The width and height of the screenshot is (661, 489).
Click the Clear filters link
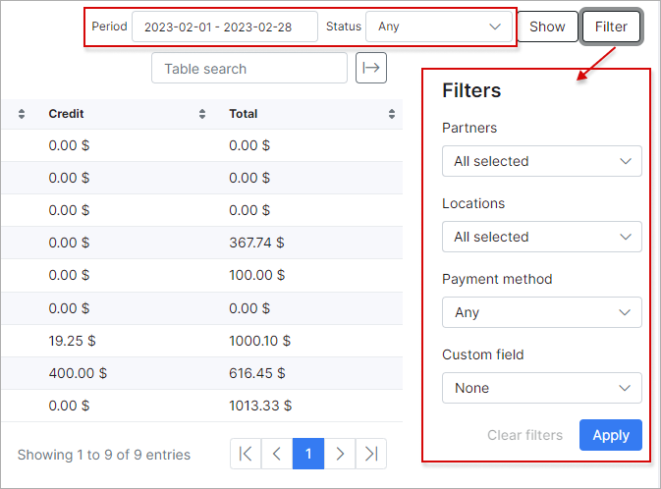pyautogui.click(x=524, y=435)
